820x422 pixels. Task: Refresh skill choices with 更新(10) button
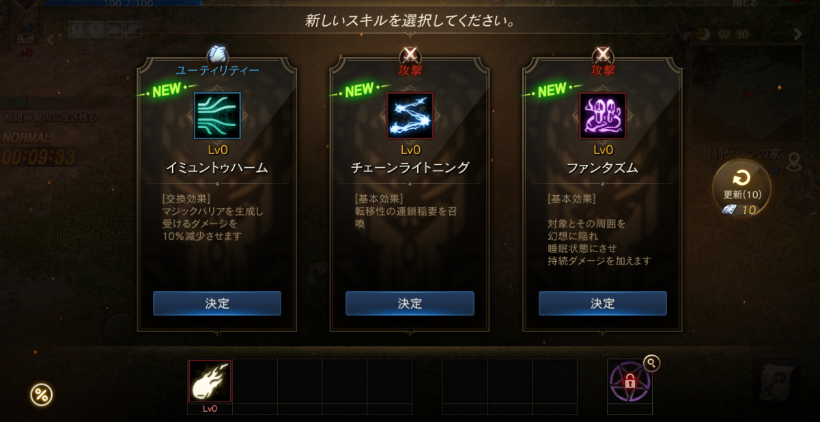tap(741, 188)
